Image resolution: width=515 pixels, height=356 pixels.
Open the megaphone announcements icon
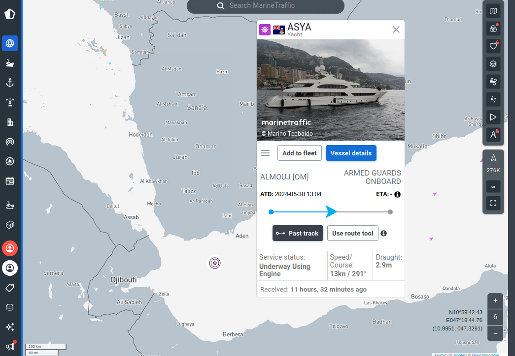pos(10,346)
